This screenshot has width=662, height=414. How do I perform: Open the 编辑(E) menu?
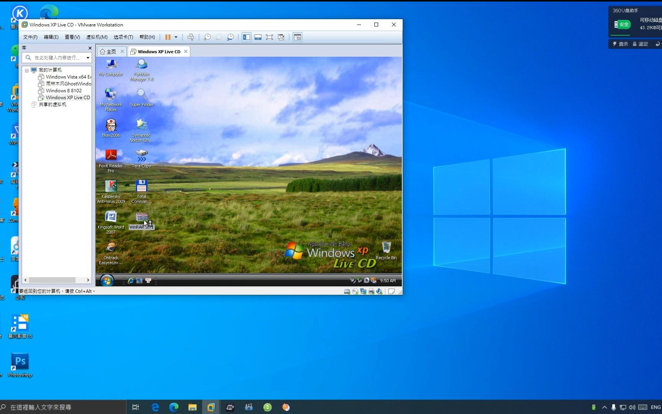(51, 37)
